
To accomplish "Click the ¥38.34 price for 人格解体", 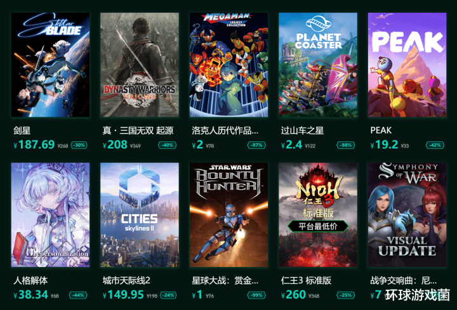I will click(x=31, y=295).
